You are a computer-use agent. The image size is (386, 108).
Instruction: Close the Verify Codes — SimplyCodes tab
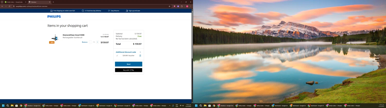[25, 2]
